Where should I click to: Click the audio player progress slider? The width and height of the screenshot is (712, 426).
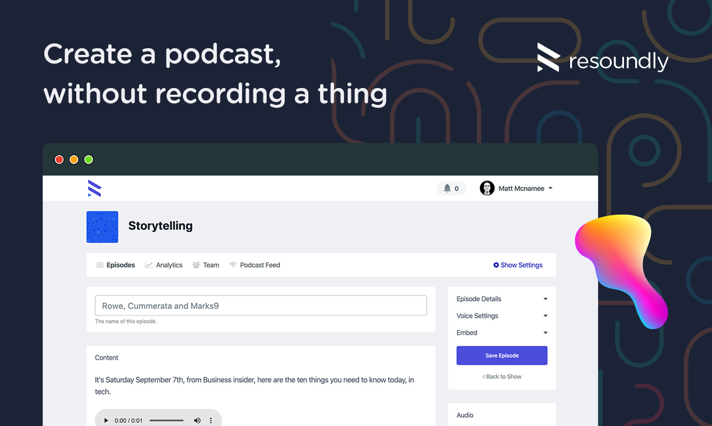click(167, 420)
